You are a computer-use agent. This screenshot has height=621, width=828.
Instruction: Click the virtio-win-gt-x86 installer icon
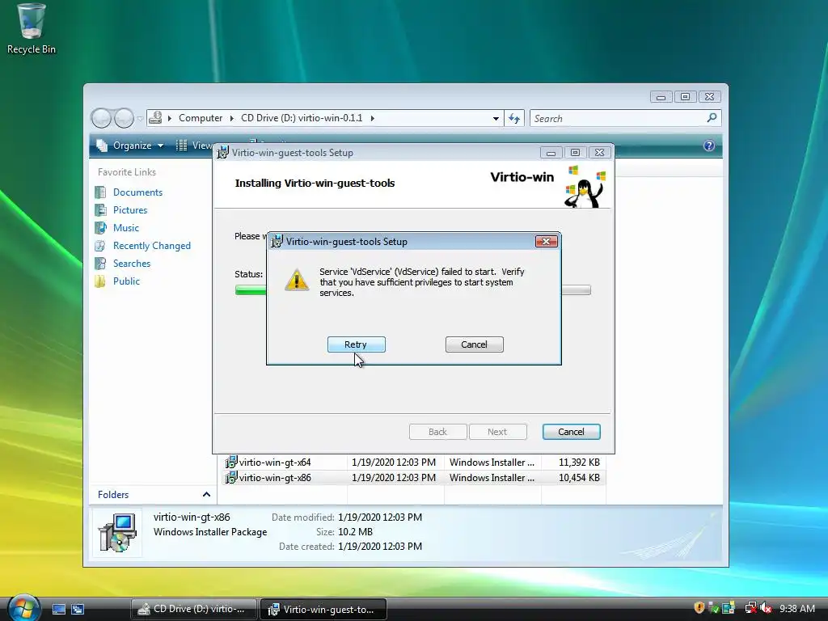point(230,477)
